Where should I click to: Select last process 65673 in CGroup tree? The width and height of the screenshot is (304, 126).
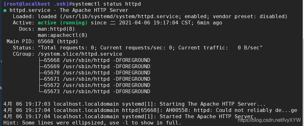pyautogui.click(x=97, y=91)
